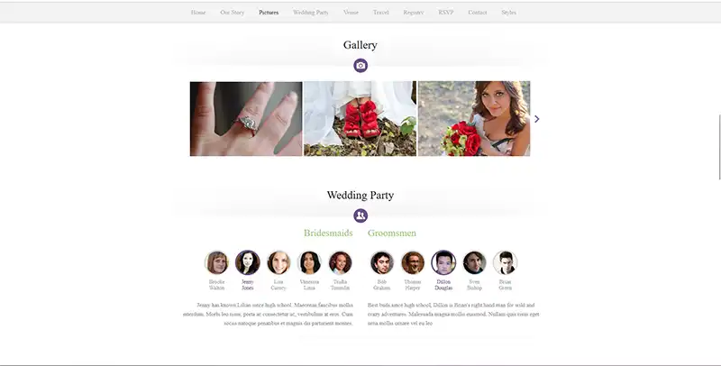Open the Styles nav link

[x=508, y=13]
